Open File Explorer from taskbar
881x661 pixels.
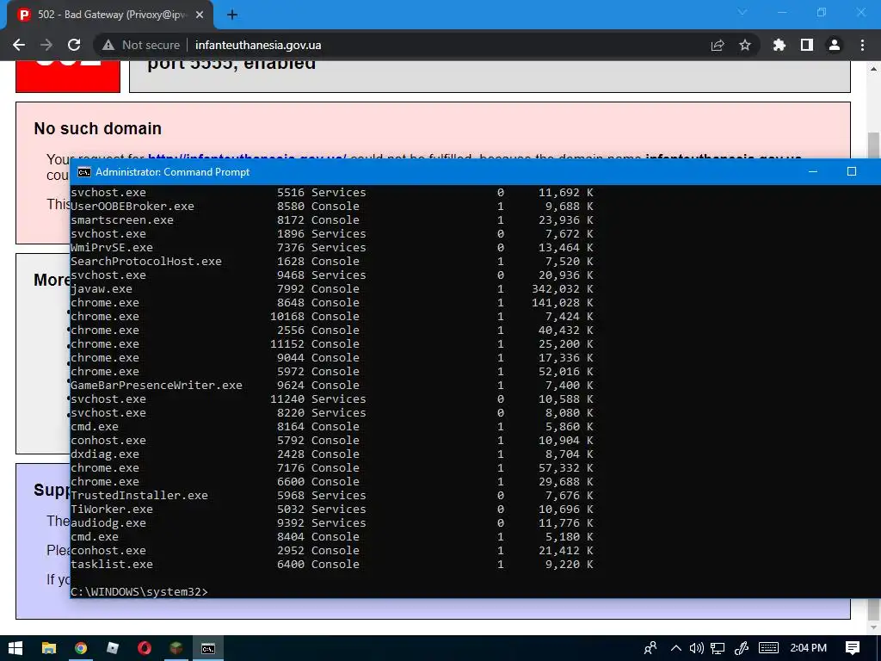point(49,648)
